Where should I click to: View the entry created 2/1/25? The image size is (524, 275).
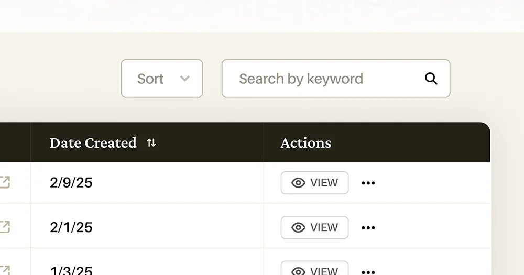(x=314, y=227)
